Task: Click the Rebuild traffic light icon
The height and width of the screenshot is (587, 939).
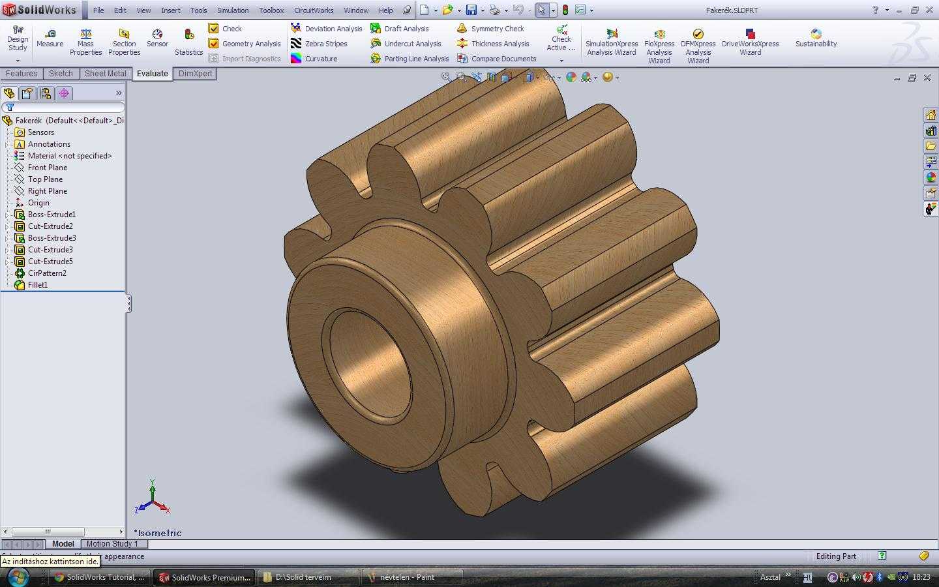Action: tap(565, 10)
